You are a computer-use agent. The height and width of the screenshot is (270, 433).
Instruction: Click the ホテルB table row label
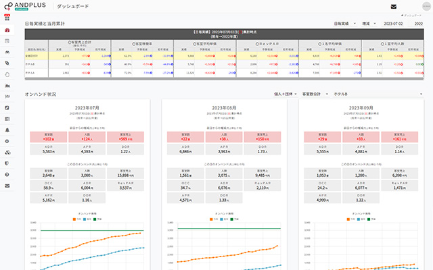30,64
